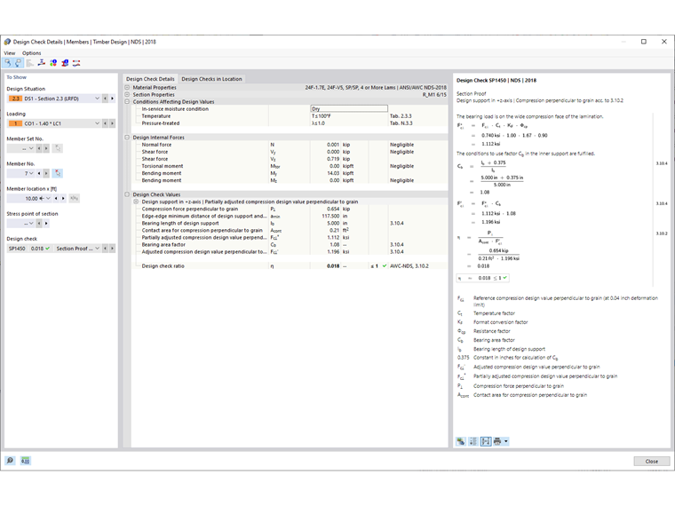Step to next Member location x
The width and height of the screenshot is (675, 506).
click(x=63, y=198)
